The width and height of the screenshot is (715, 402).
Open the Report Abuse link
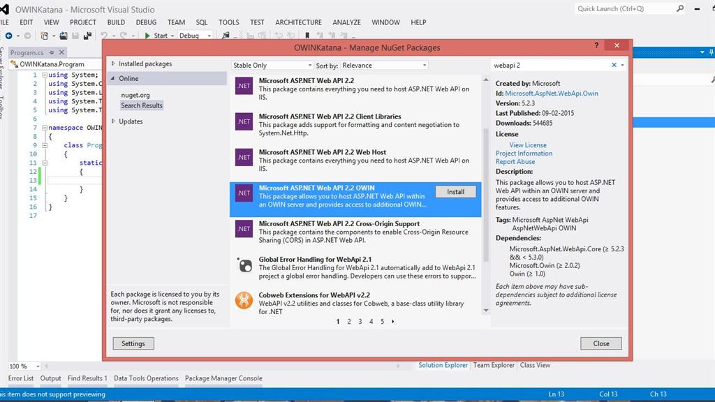coord(515,161)
